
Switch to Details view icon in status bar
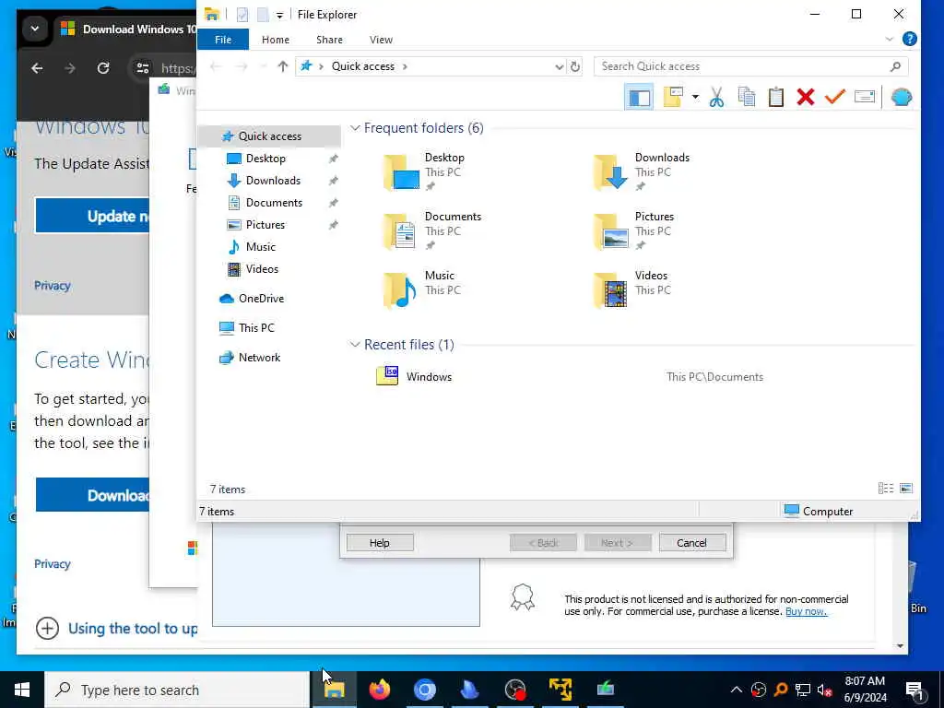(886, 489)
